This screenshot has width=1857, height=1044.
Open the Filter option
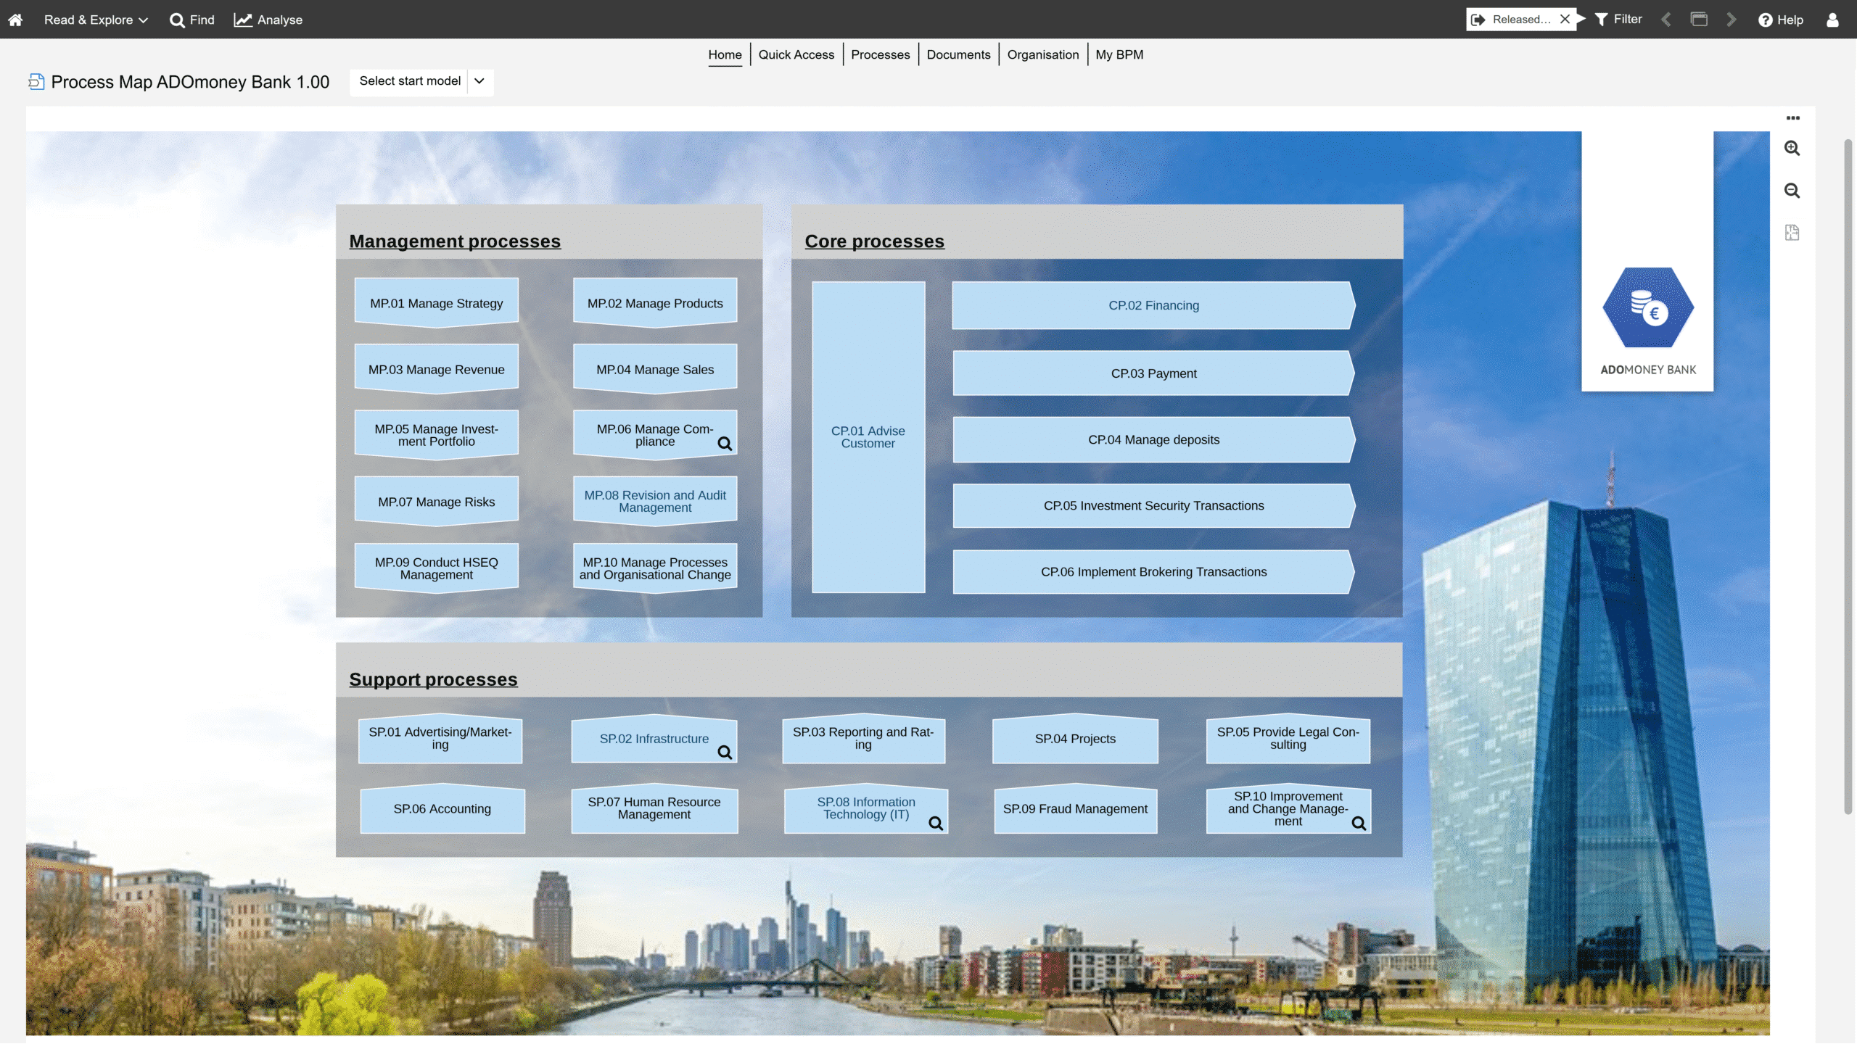1619,20
